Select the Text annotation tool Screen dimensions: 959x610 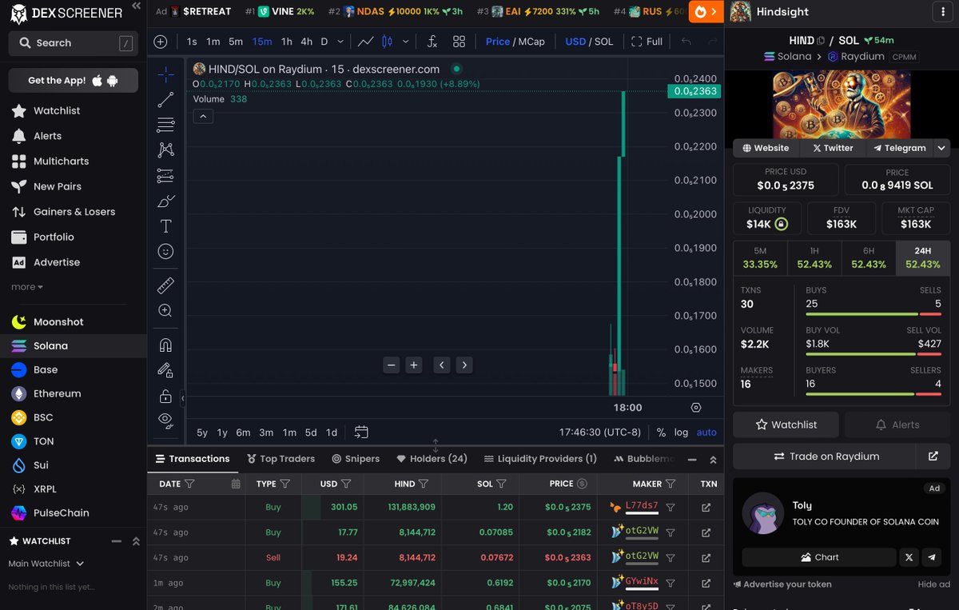[165, 226]
